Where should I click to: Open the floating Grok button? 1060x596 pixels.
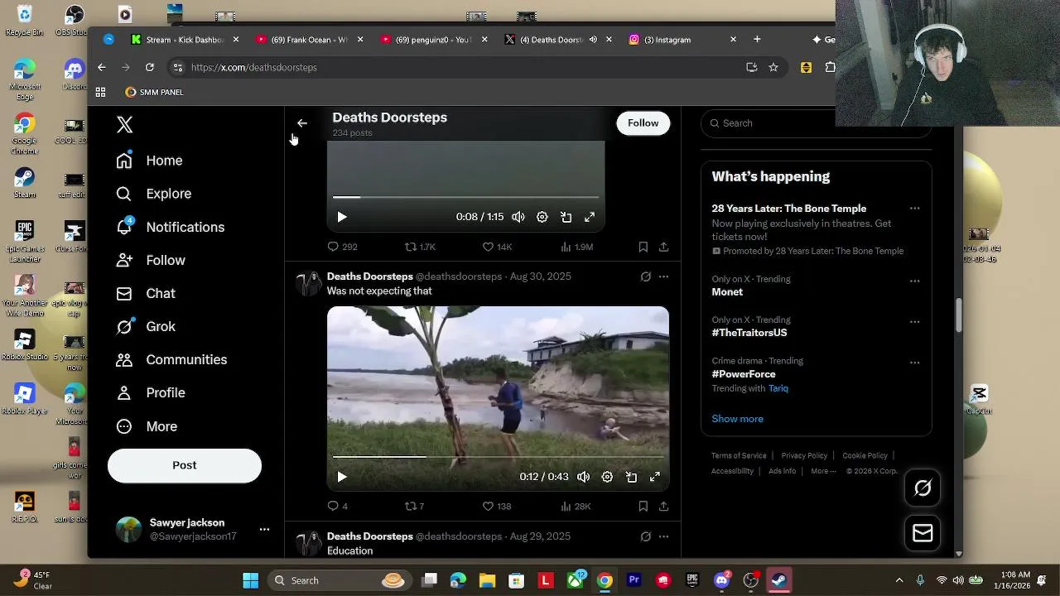point(923,488)
